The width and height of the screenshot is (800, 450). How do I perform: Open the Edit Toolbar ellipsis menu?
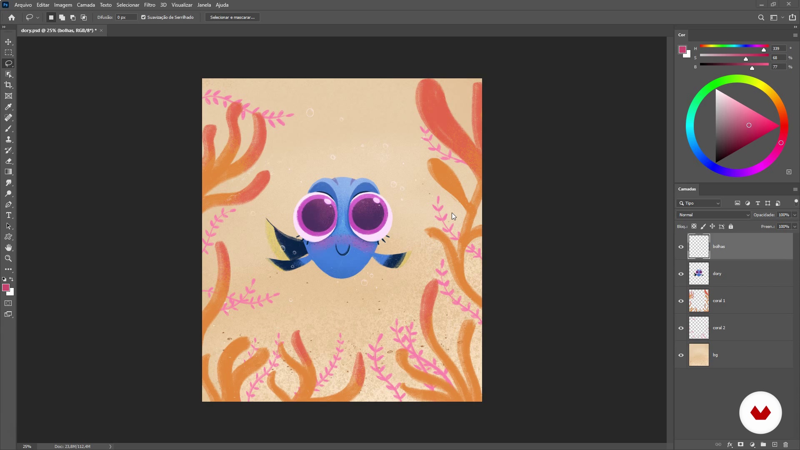[8, 270]
